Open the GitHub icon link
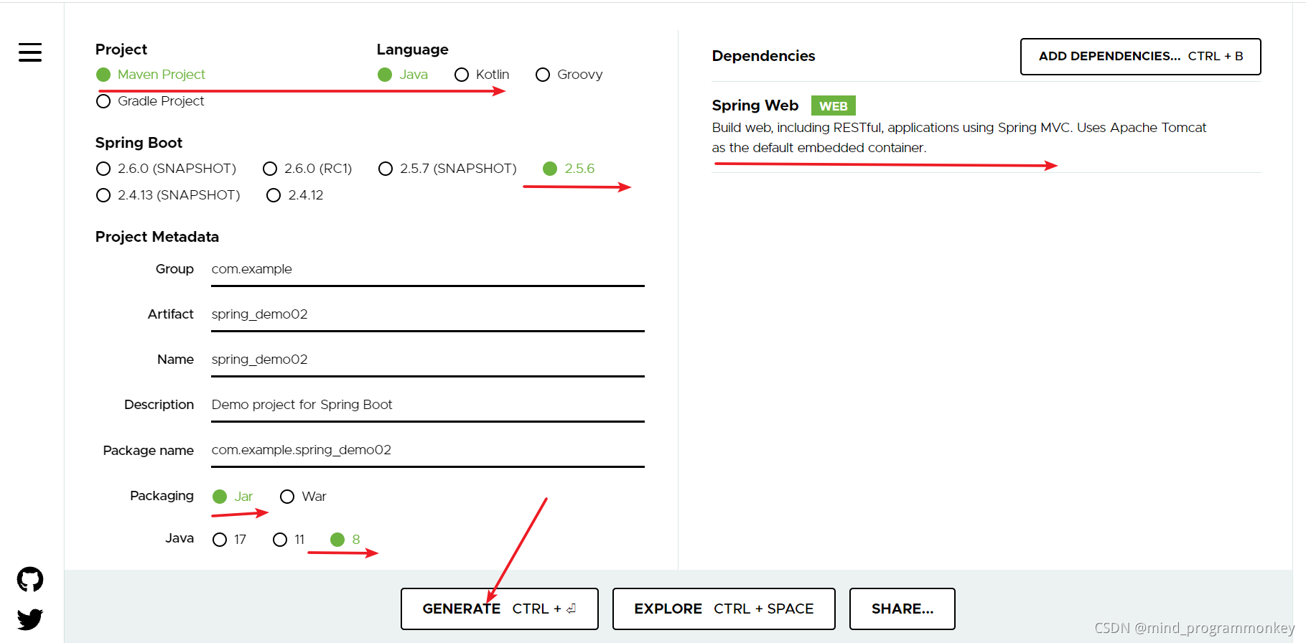 click(30, 579)
